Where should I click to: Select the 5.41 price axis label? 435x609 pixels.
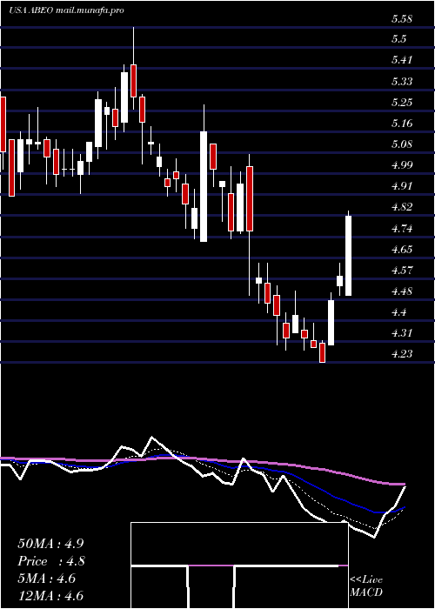click(x=402, y=60)
